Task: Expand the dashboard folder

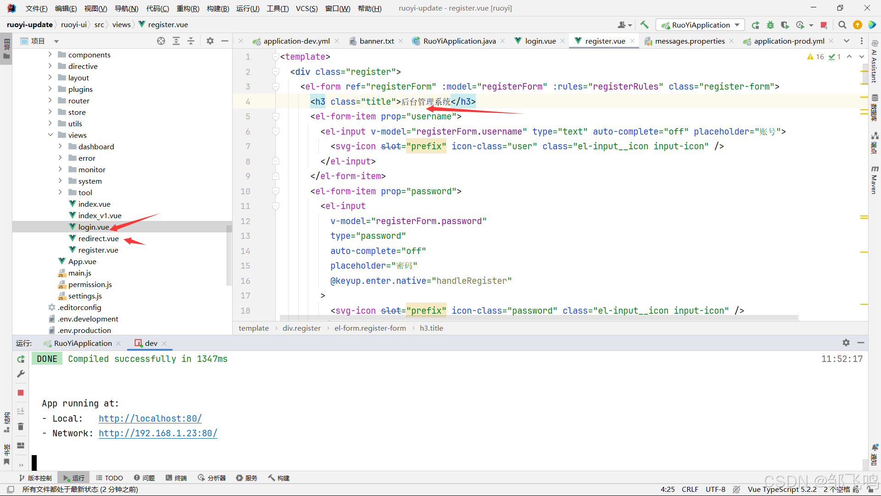Action: pos(60,147)
